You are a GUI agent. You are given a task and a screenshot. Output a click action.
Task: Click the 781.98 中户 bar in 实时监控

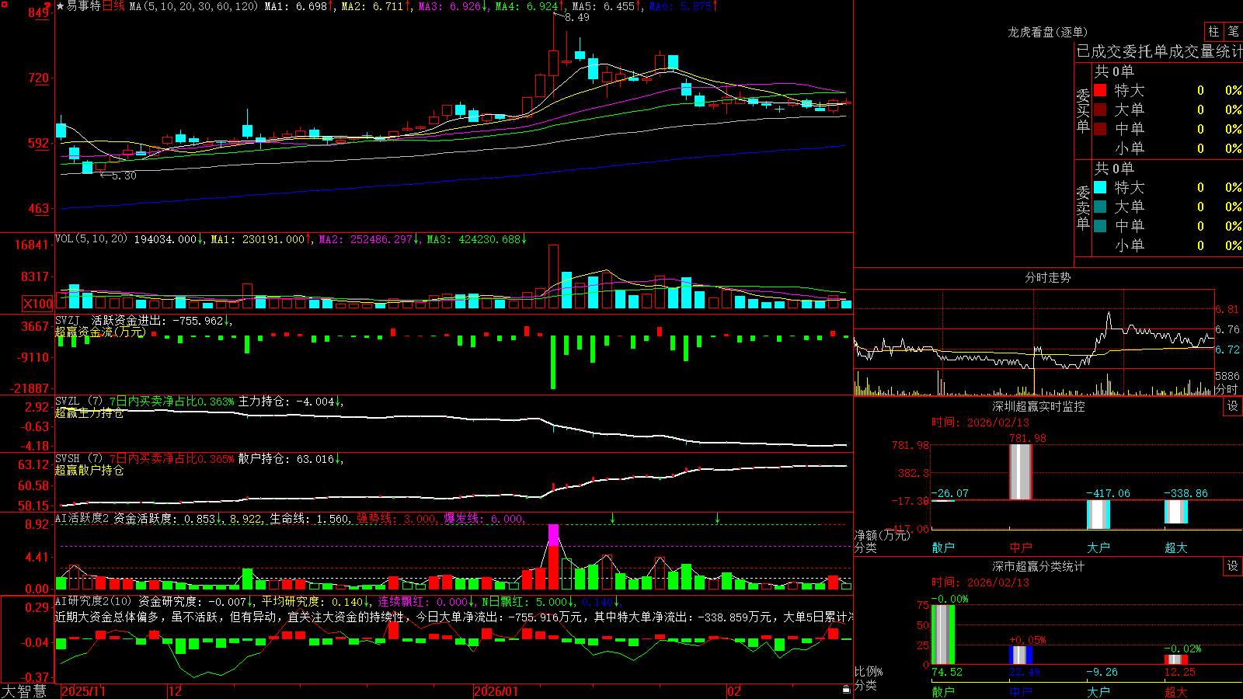1021,472
